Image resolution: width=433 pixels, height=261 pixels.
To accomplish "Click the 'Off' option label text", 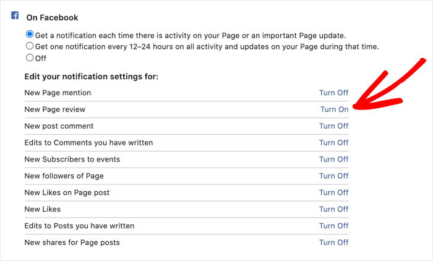I will [x=41, y=58].
